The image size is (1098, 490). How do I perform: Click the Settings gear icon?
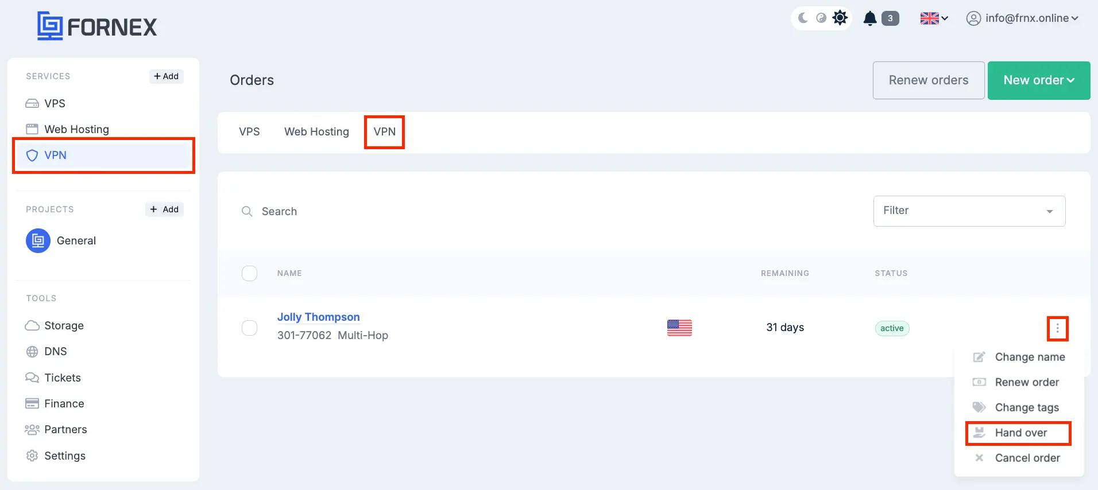click(32, 456)
